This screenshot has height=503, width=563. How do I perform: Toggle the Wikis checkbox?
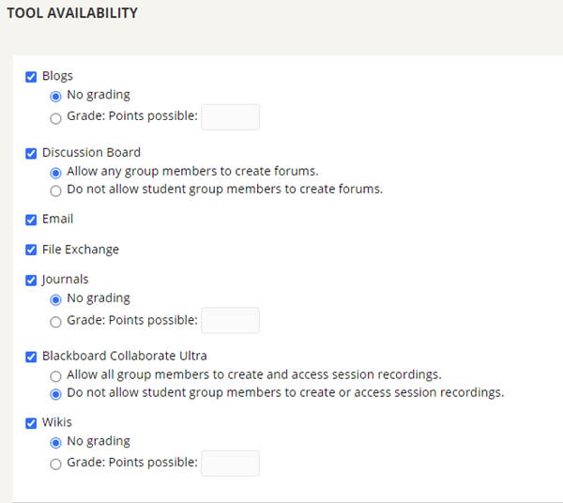pos(31,423)
